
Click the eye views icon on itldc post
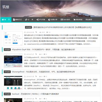40,54
